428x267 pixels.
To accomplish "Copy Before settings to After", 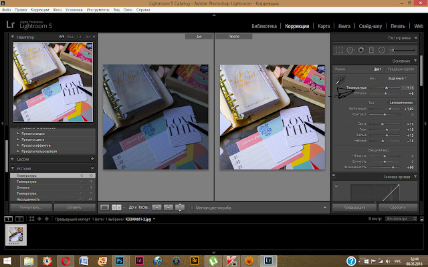I will [156, 208].
